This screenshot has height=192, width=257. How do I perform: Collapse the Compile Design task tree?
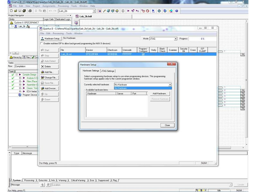pos(17,75)
